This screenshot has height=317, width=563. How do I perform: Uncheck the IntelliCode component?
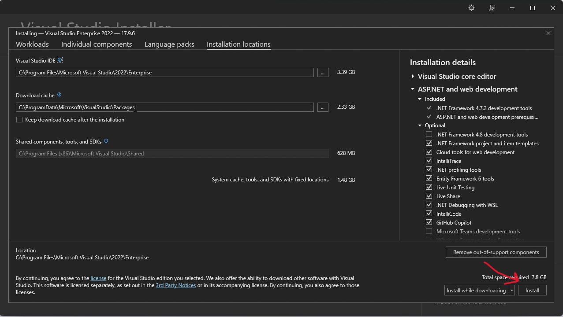(x=429, y=214)
